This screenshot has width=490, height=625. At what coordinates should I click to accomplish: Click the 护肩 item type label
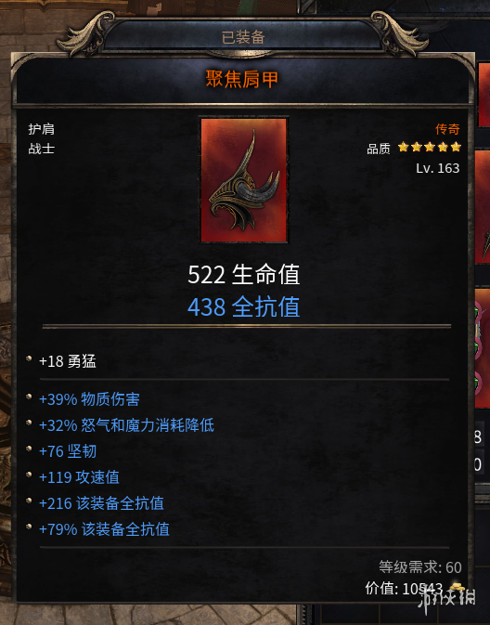(41, 129)
